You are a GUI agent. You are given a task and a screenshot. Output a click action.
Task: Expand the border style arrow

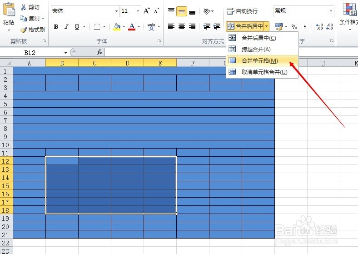point(104,27)
